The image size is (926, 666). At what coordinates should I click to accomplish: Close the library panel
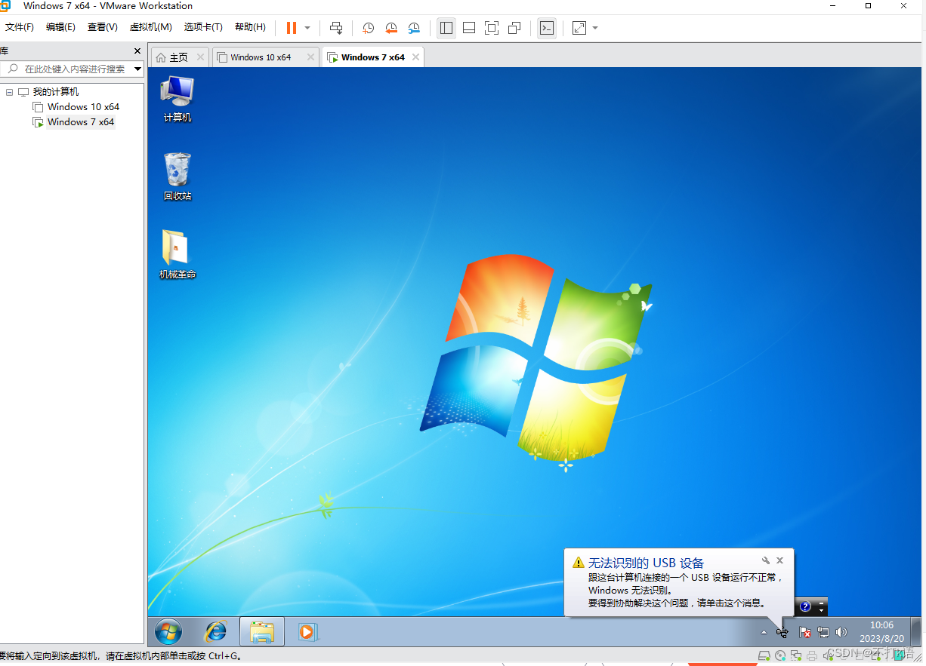pos(137,51)
